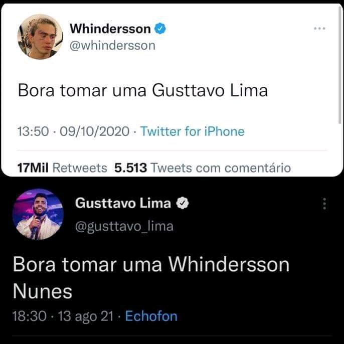Click Whindersson's blue verified badge
Image resolution: width=344 pixels, height=344 pixels.
160,29
